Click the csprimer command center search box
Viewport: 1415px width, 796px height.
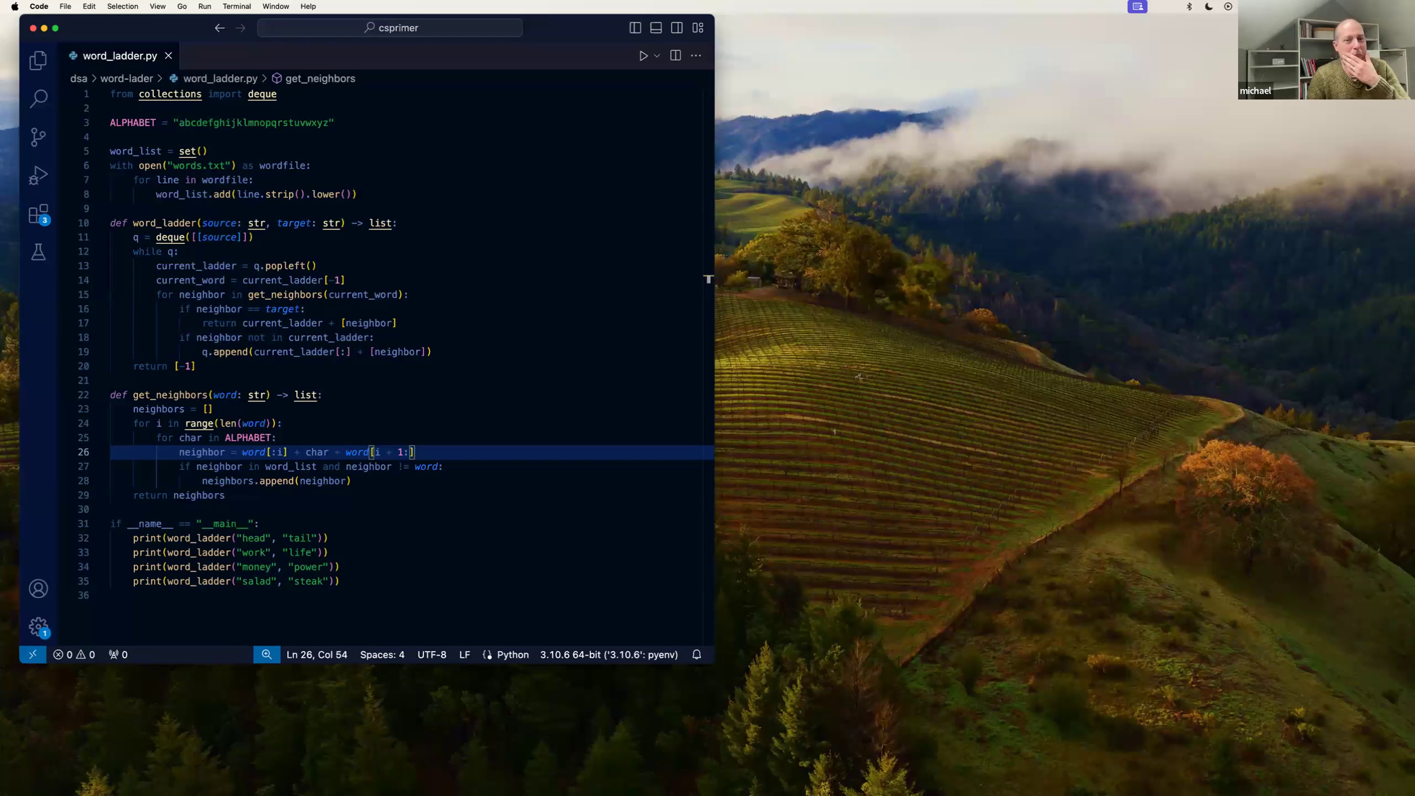point(390,28)
